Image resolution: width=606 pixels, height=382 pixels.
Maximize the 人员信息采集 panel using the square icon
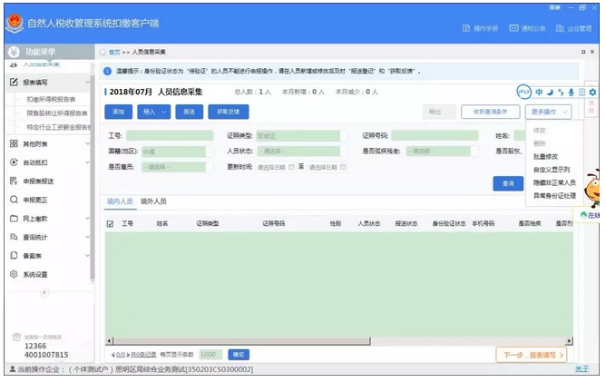583,52
